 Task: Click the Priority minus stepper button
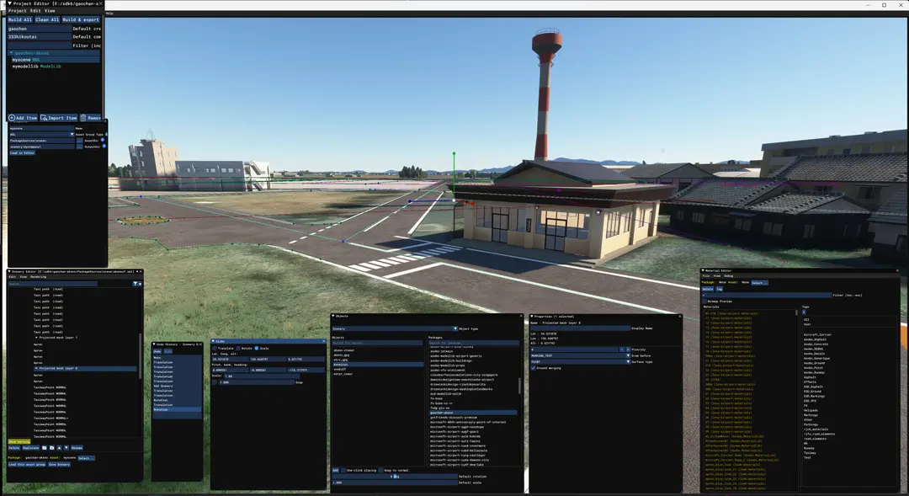click(621, 349)
